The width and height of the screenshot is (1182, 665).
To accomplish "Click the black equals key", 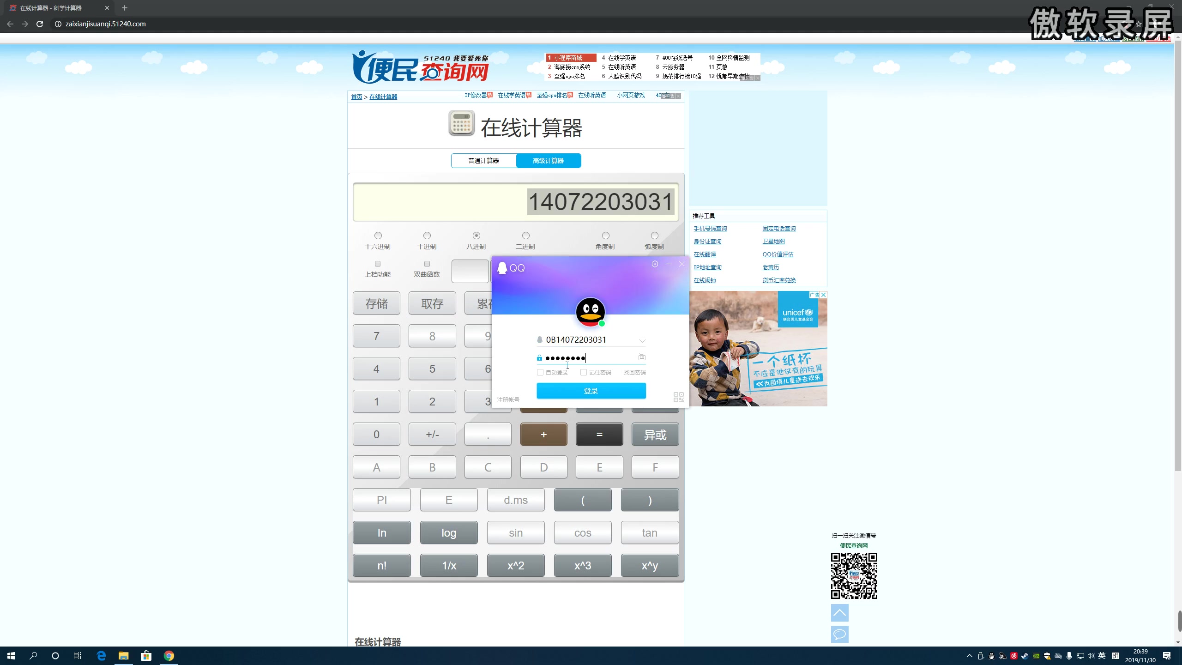I will pyautogui.click(x=599, y=435).
